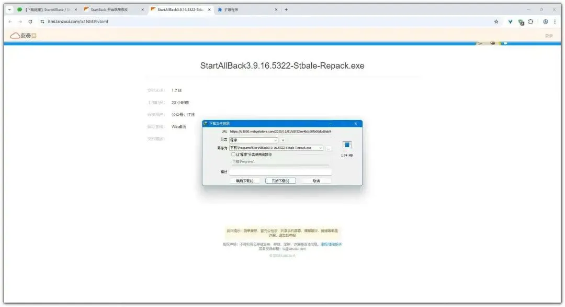
Task: Close the first StartAllBack WeChat tab
Action: pyautogui.click(x=76, y=10)
